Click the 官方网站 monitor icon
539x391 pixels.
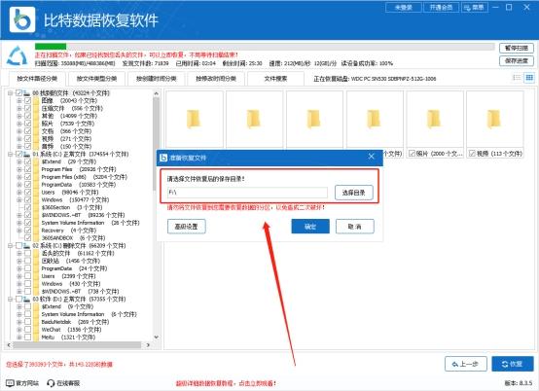pos(11,383)
